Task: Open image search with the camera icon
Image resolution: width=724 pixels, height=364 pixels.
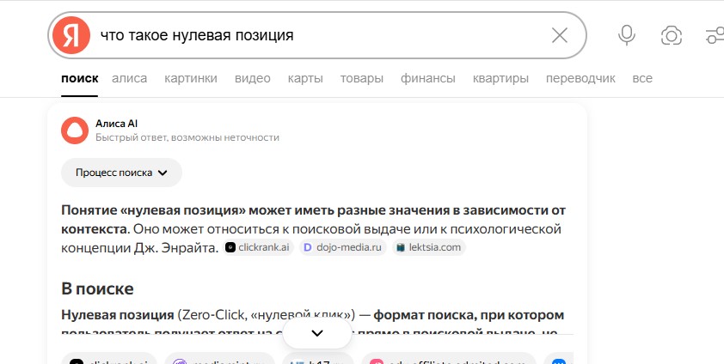Action: coord(672,35)
